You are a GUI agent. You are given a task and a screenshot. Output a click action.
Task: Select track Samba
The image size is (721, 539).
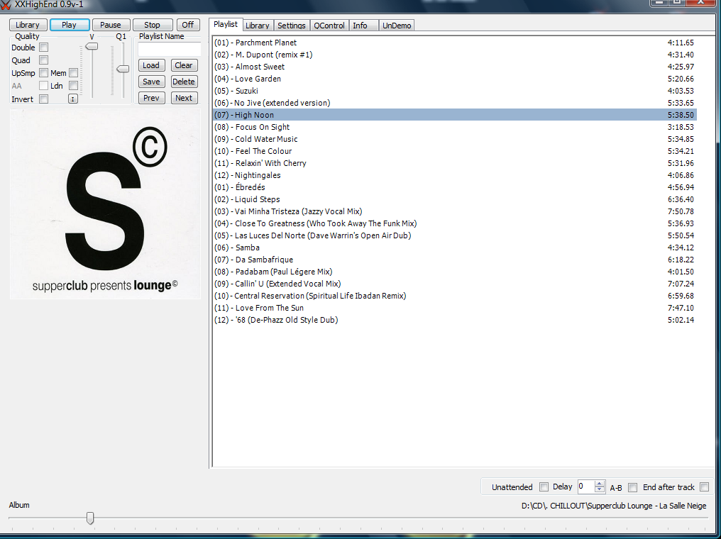click(x=455, y=248)
